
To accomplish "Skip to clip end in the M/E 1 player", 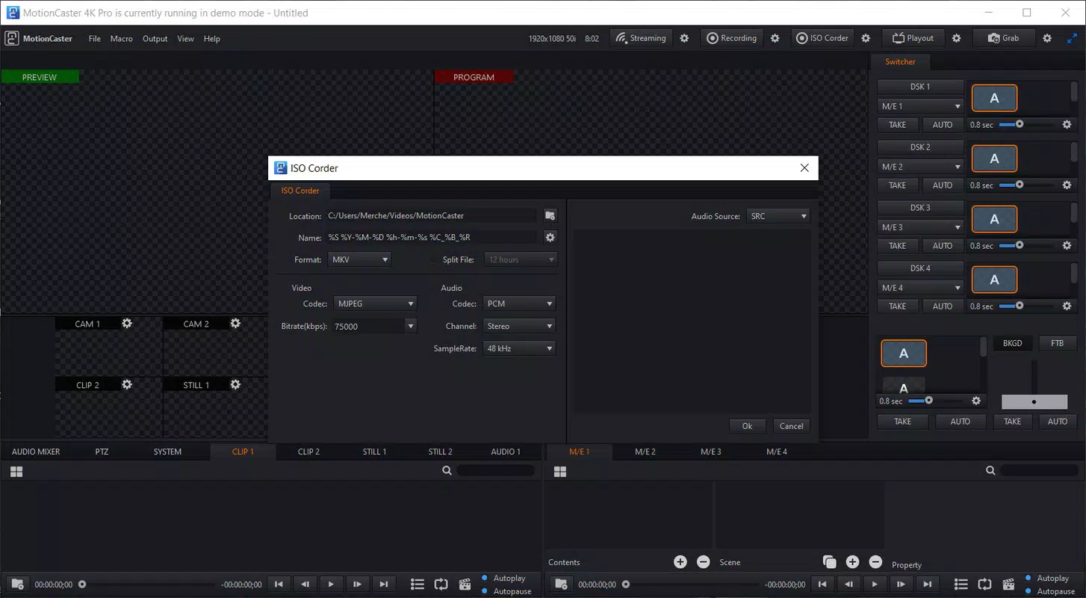I will (x=927, y=585).
